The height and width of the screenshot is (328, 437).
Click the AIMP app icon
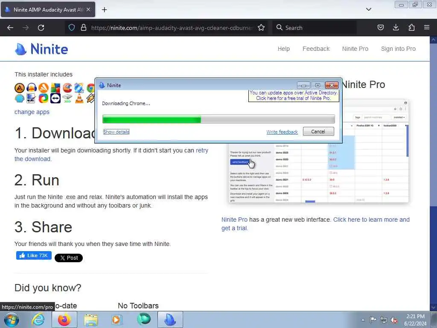(20, 88)
